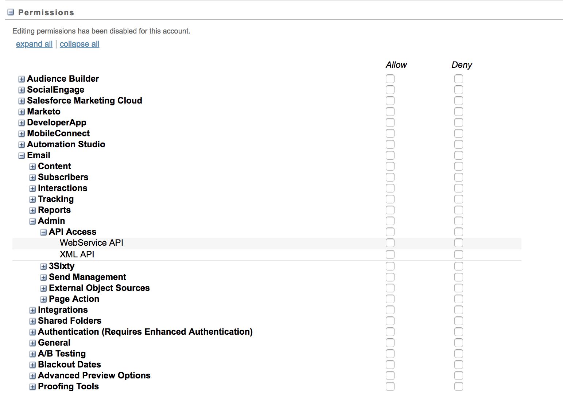Check Allow for SocialEngage

pyautogui.click(x=390, y=90)
